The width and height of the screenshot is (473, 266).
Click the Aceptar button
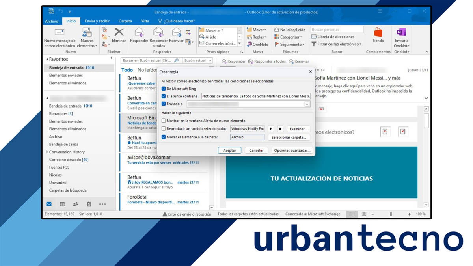point(229,150)
